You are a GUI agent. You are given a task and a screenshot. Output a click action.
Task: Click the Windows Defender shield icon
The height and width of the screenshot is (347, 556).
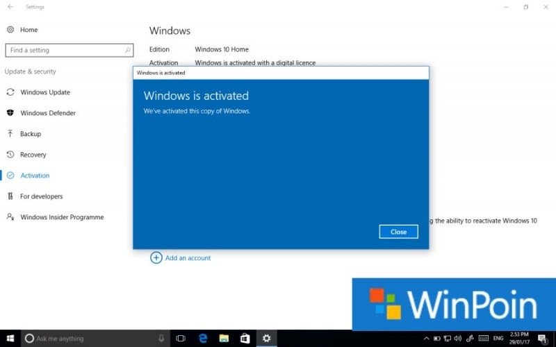point(10,112)
